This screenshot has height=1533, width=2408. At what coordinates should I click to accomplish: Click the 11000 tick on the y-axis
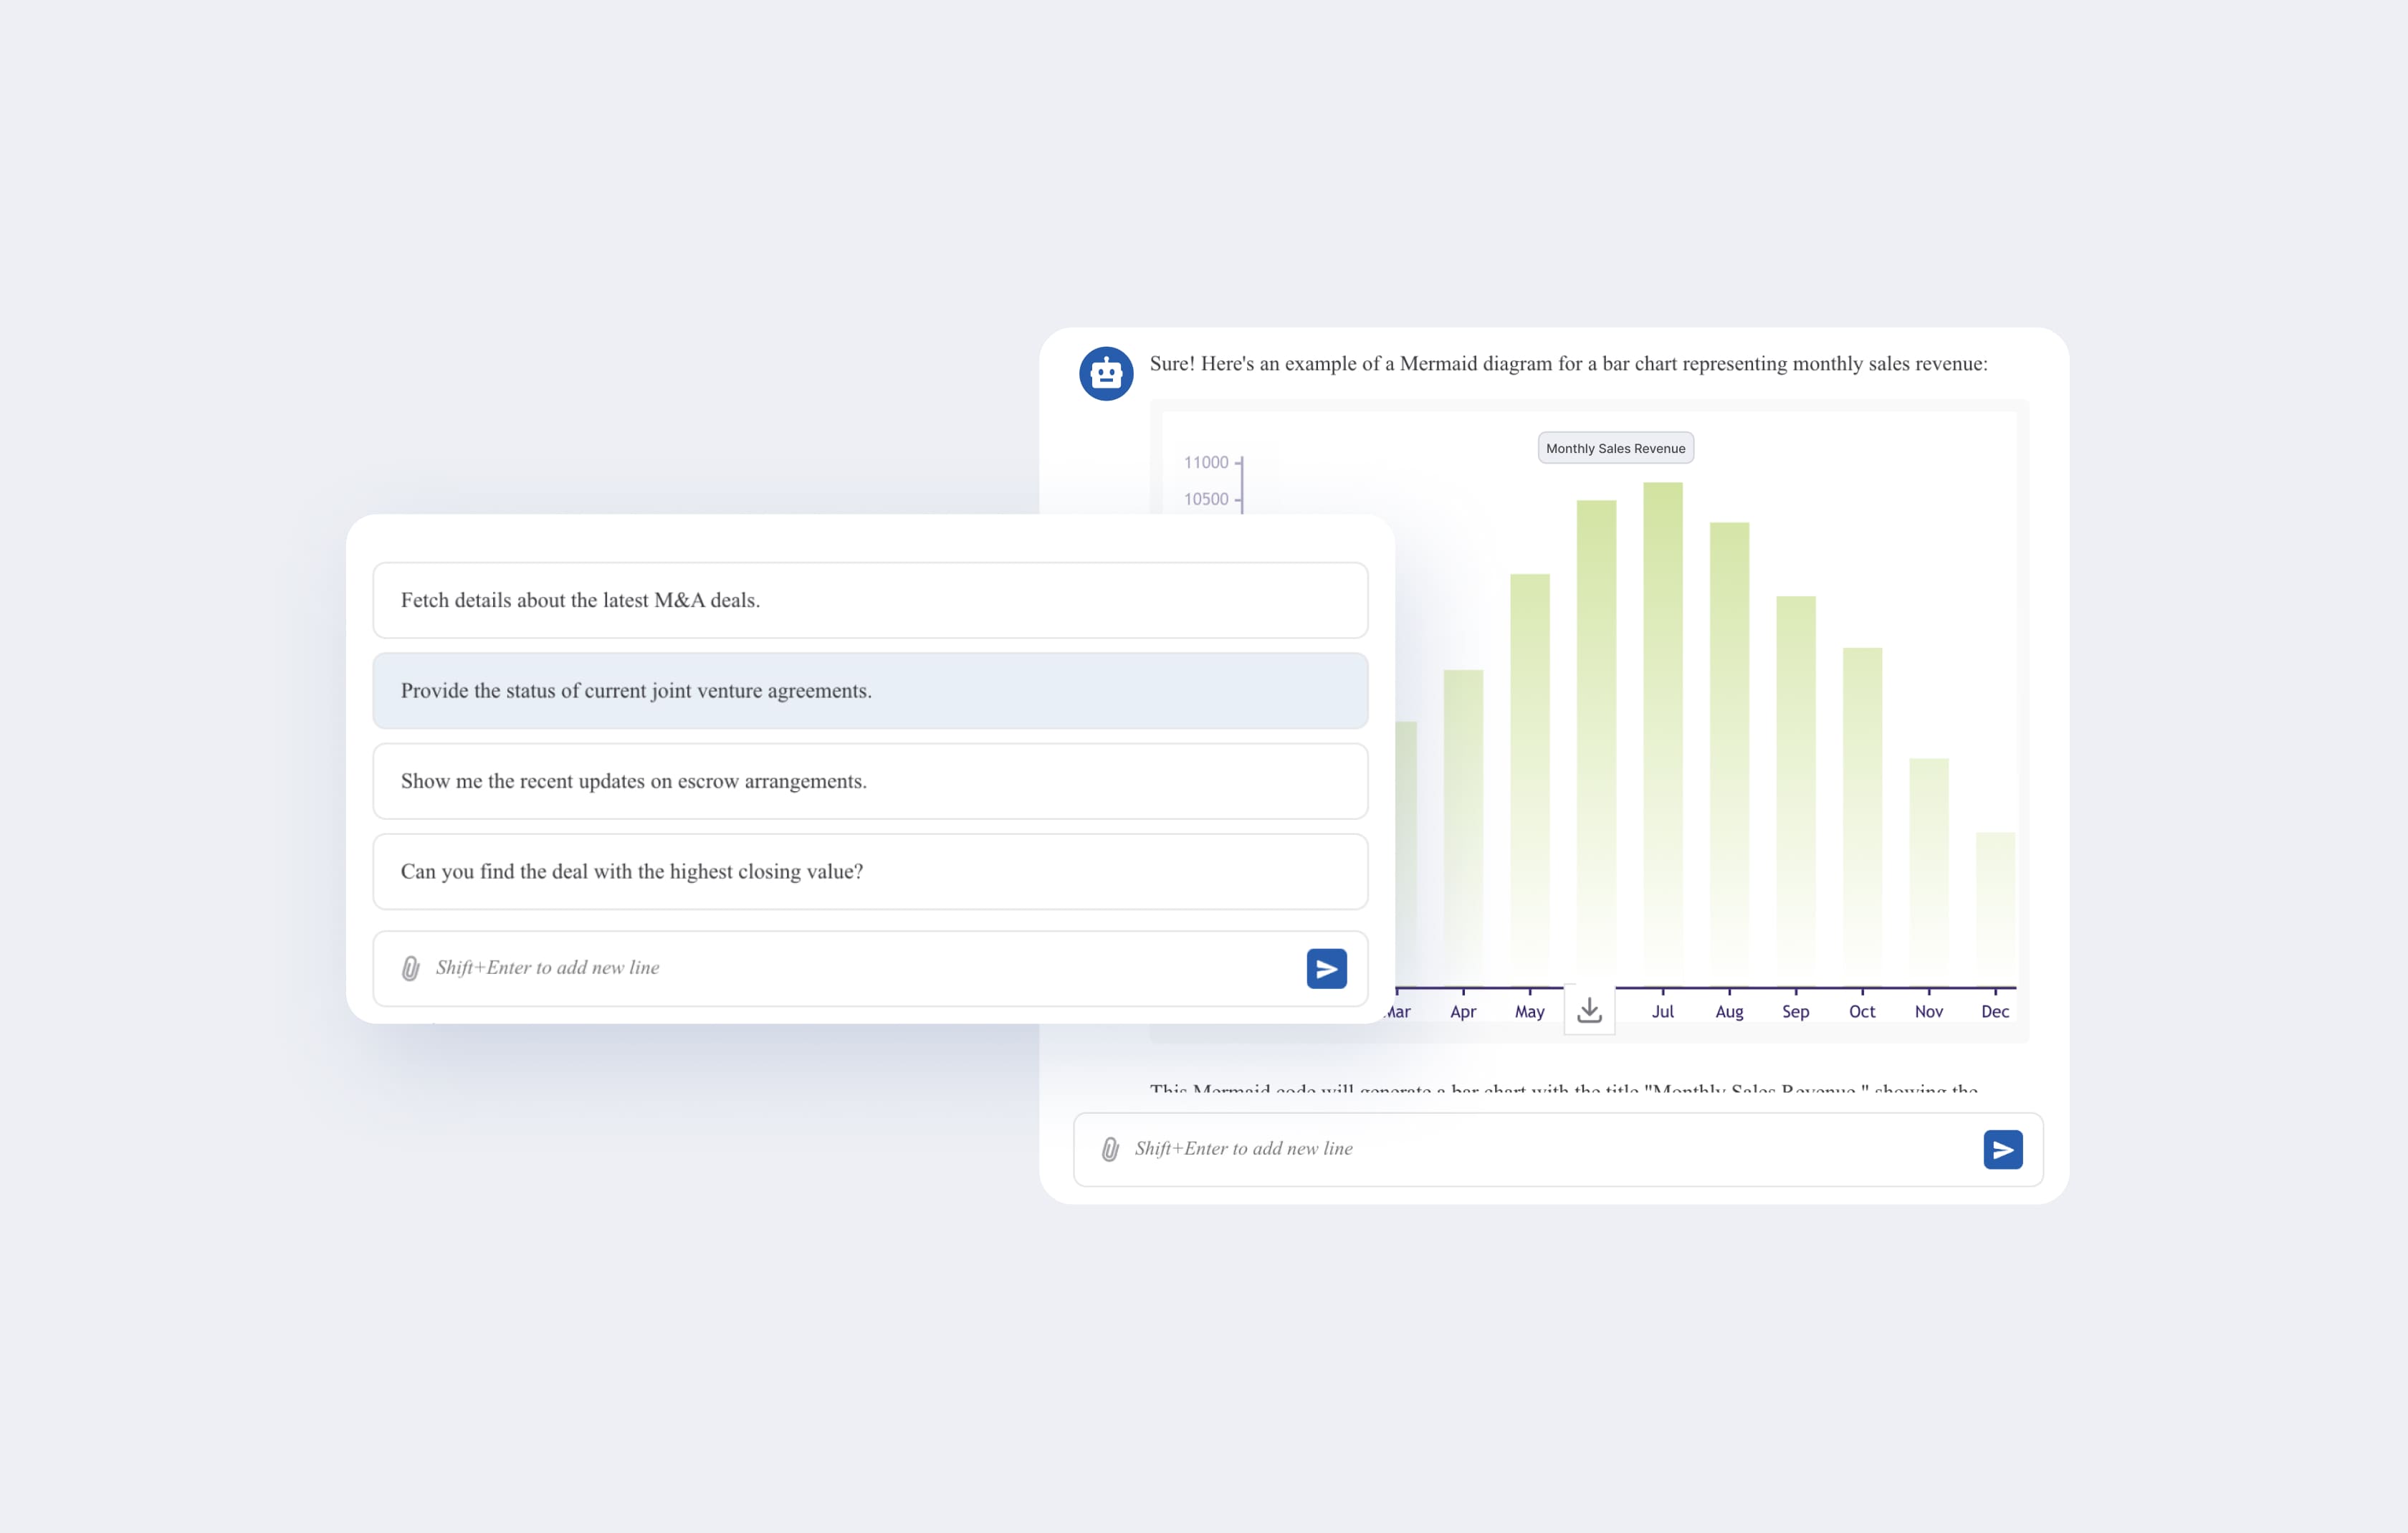point(1206,462)
